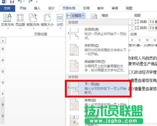This screenshot has height=126, width=157.
Task: Click the Redo arrow icon
Action: tap(30, 1)
